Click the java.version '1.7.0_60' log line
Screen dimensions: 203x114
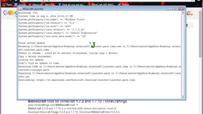(52, 29)
